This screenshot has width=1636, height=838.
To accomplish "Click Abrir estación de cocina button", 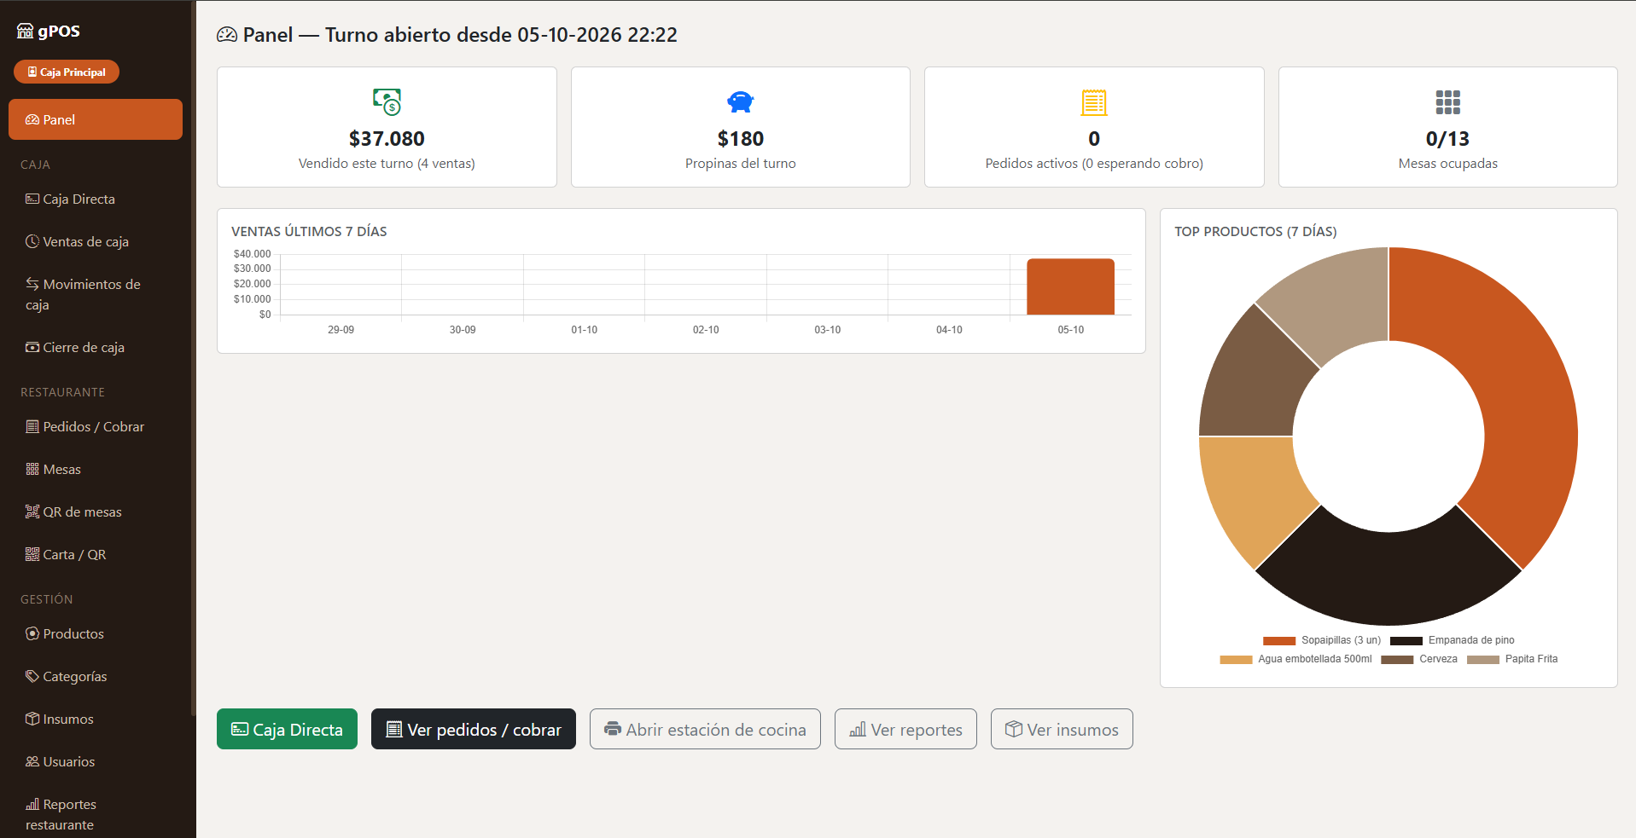I will (705, 729).
